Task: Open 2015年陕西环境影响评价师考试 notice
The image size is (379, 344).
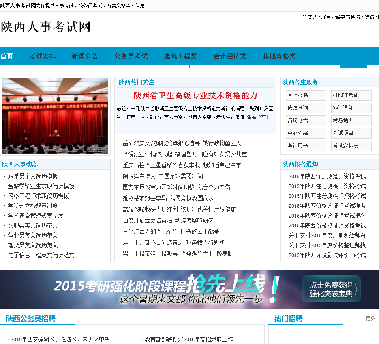Action: [x=327, y=255]
